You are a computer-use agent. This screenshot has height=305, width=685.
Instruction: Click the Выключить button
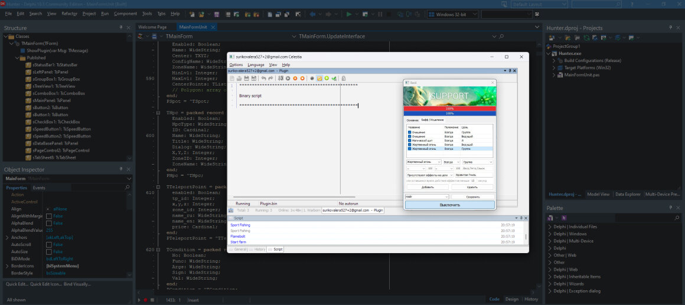[449, 205]
